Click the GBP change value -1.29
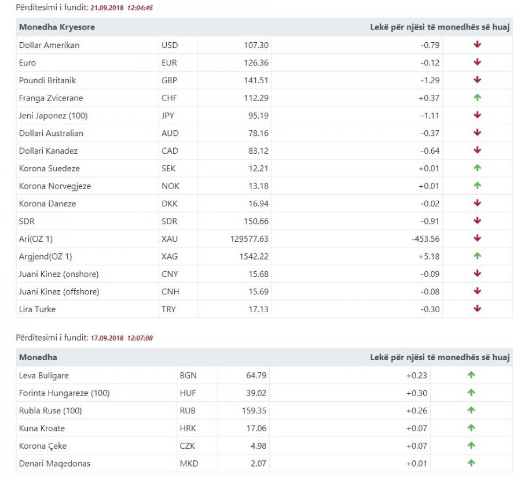The width and height of the screenshot is (521, 477). (x=430, y=80)
